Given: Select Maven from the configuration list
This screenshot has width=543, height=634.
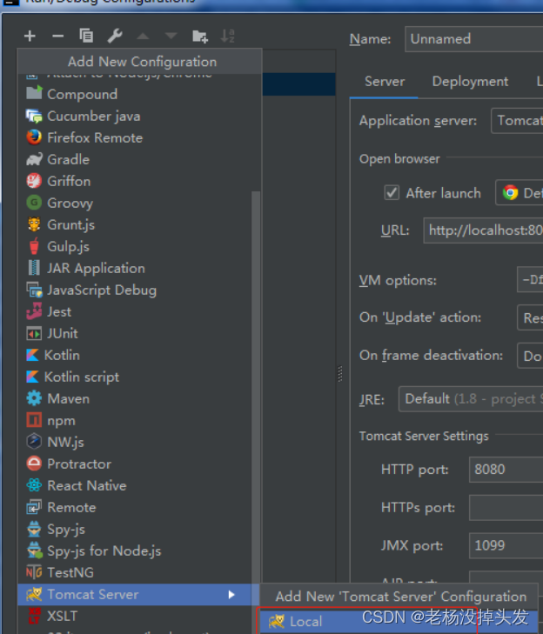Looking at the screenshot, I should (68, 398).
